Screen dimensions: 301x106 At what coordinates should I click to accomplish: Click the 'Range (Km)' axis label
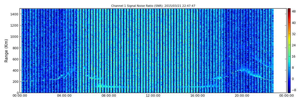(x=6, y=51)
